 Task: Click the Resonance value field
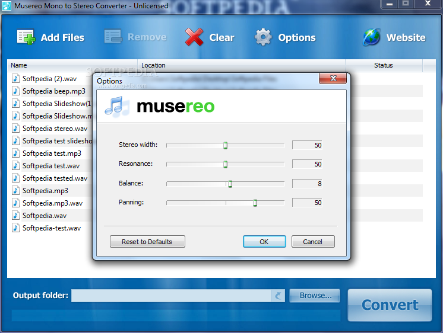pyautogui.click(x=307, y=164)
